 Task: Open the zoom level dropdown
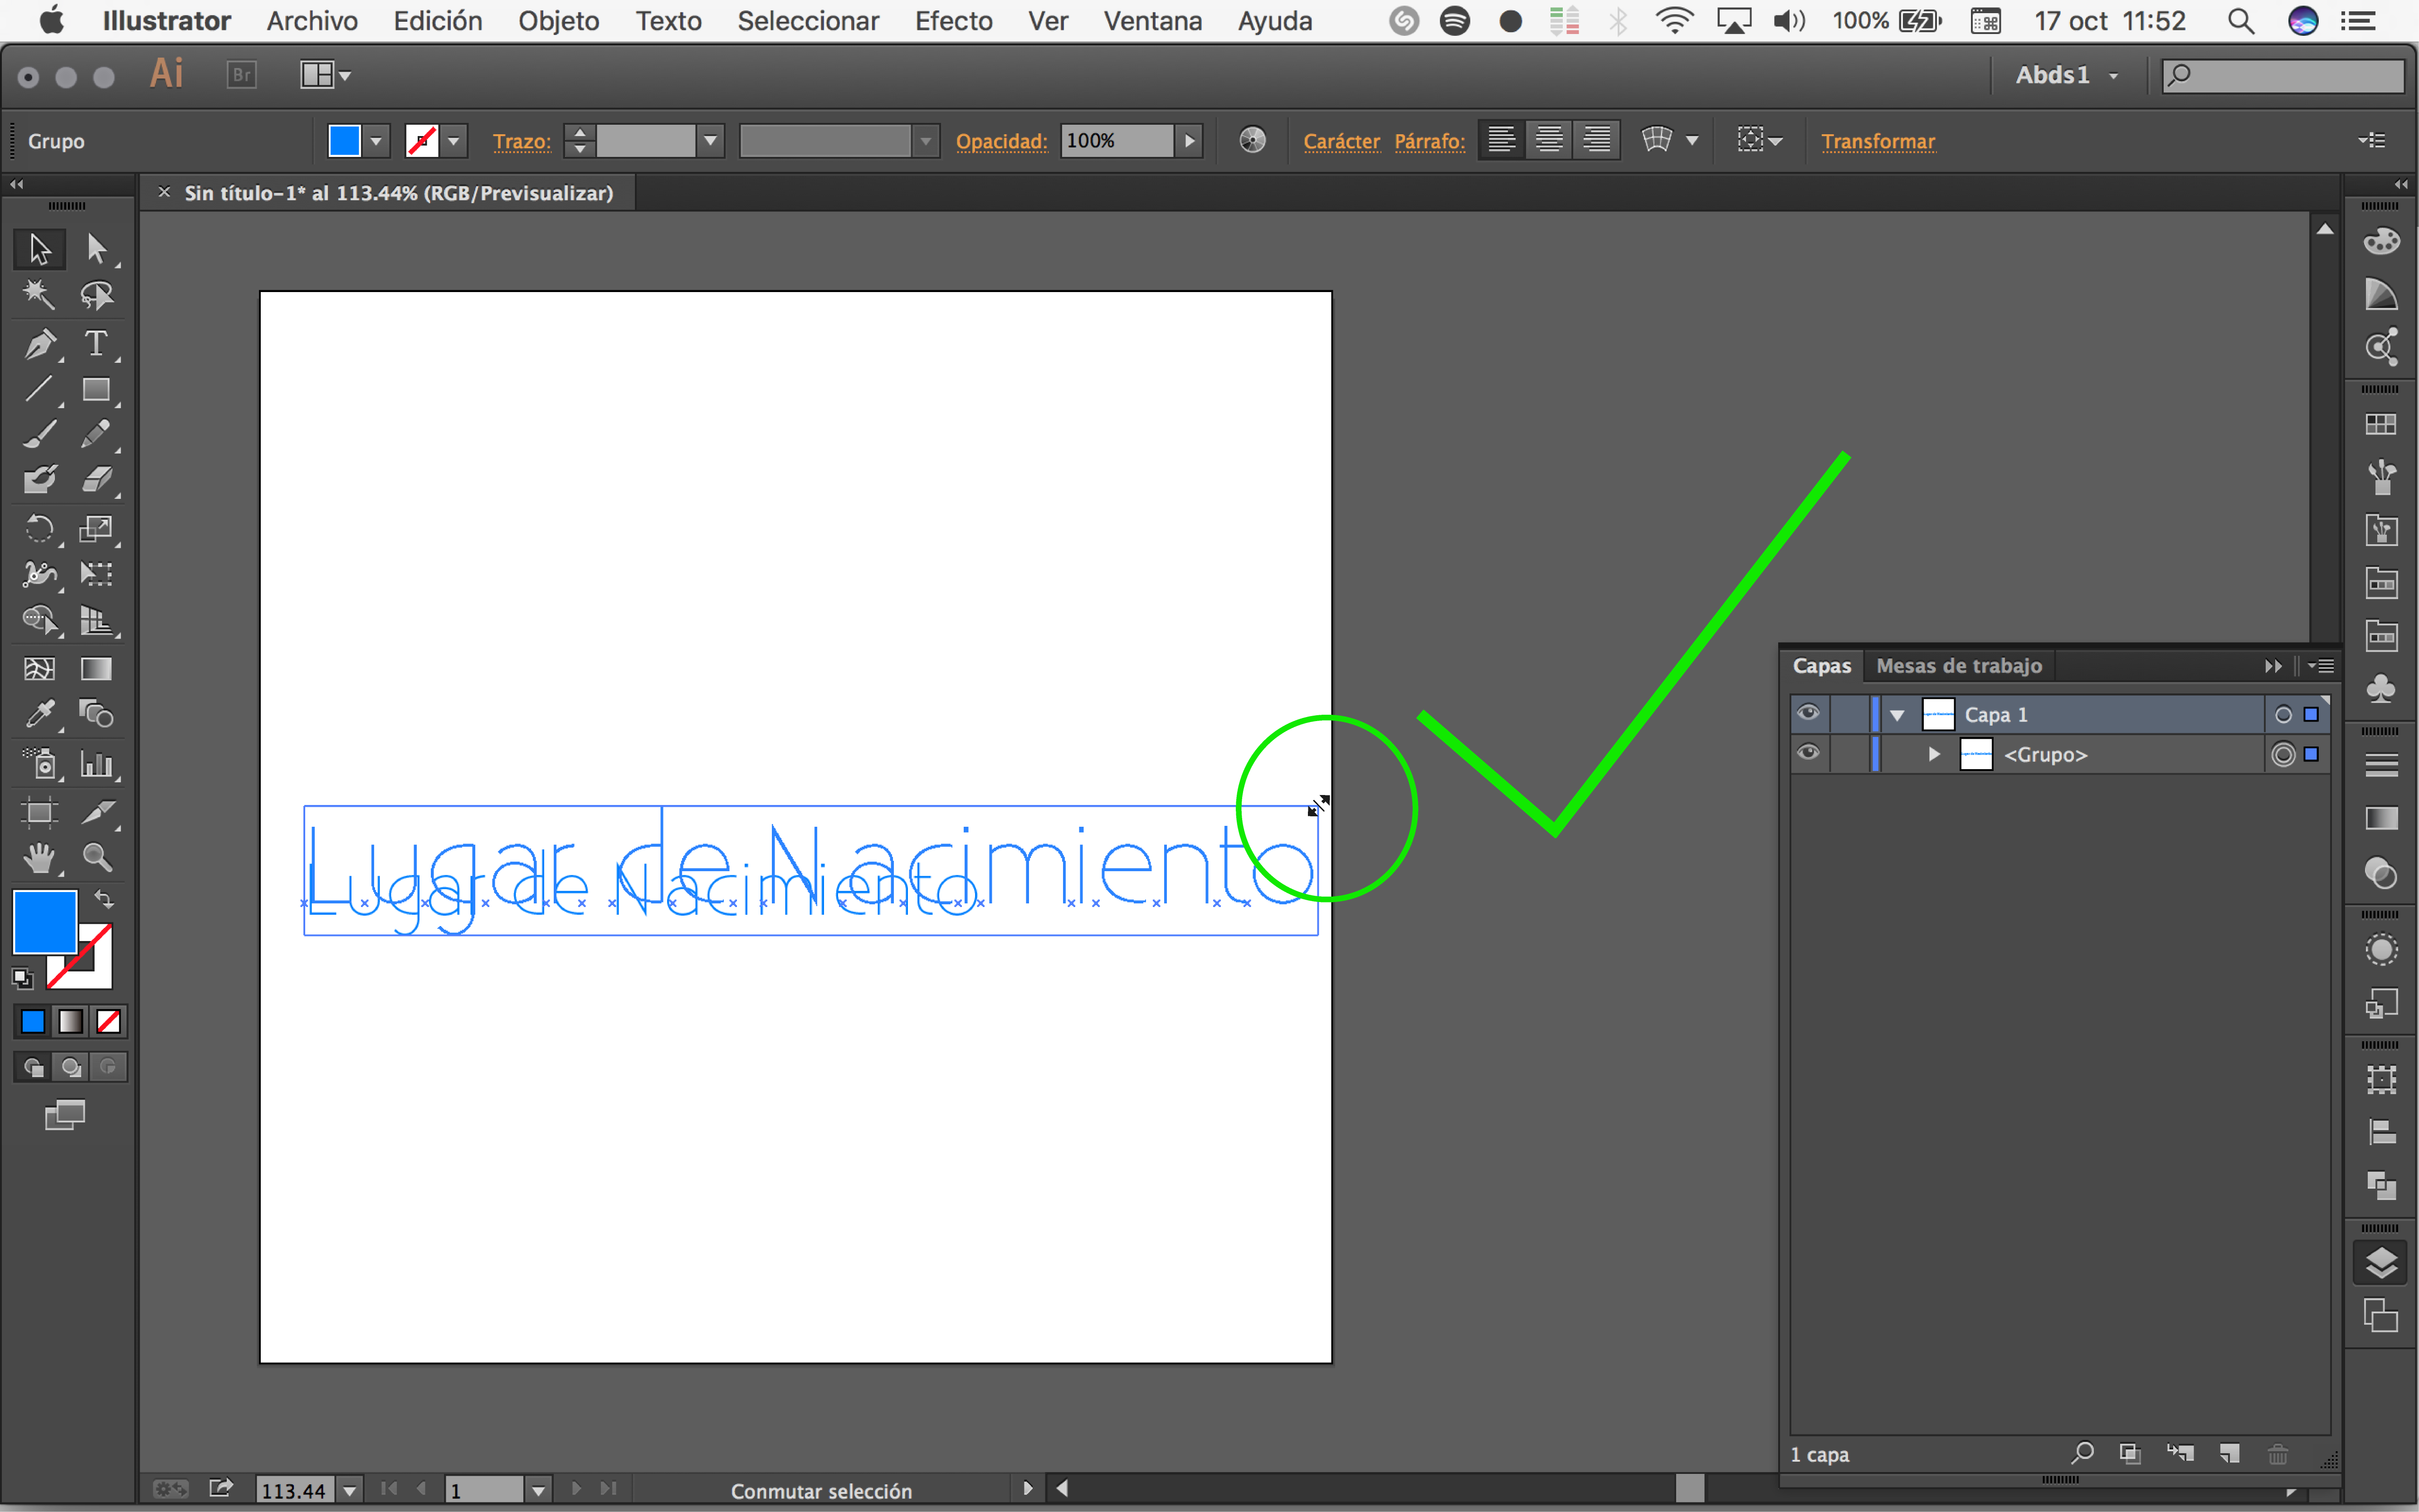[x=350, y=1490]
